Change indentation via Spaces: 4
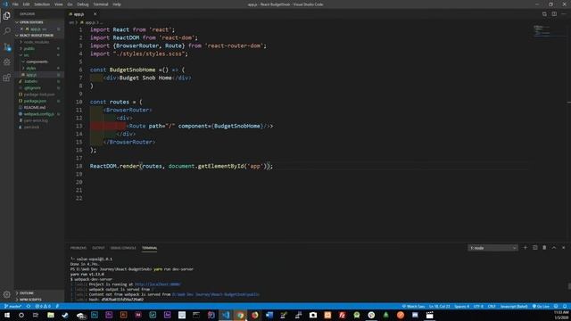The width and height of the screenshot is (571, 321). pos(462,306)
